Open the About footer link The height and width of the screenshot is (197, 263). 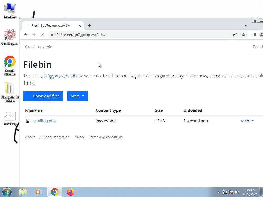[x=30, y=137]
